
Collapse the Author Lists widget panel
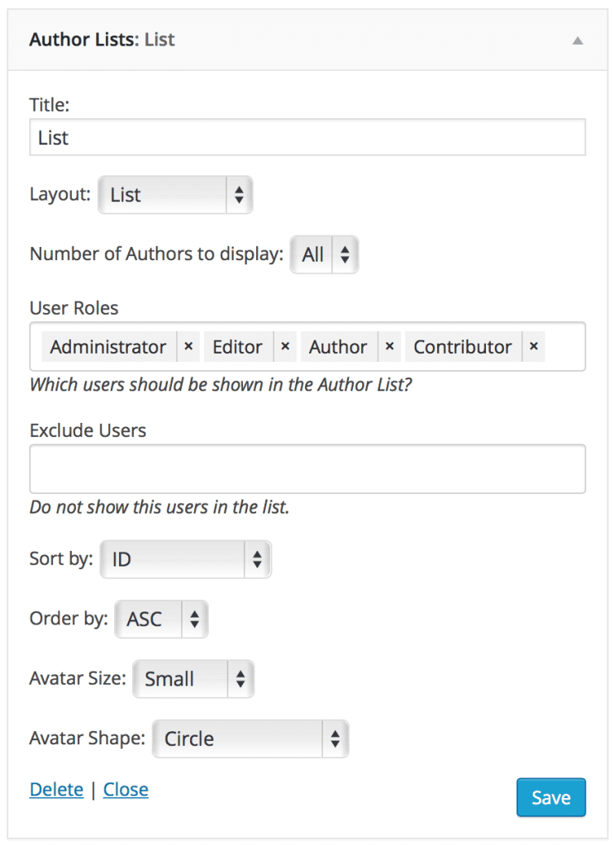(578, 39)
